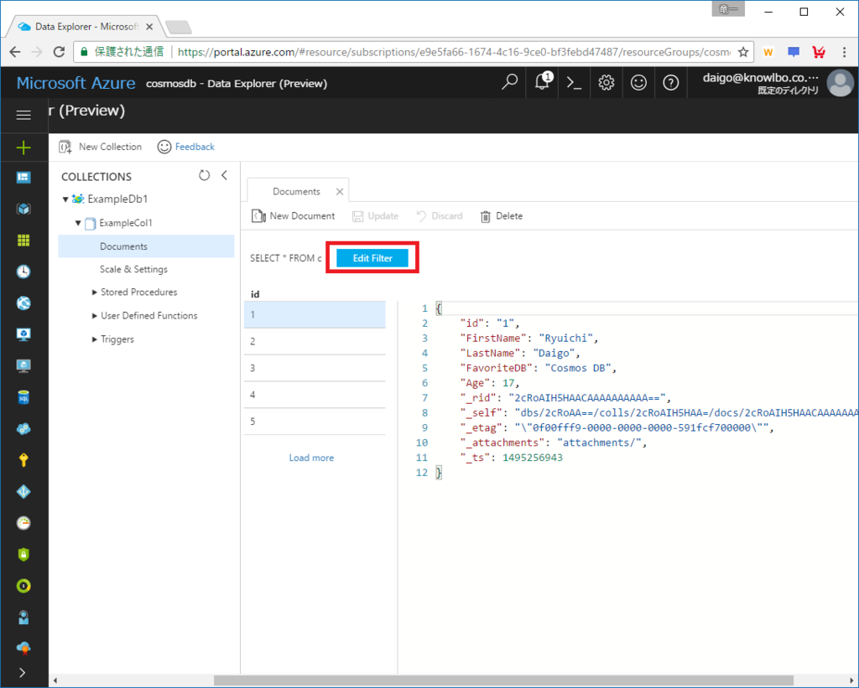
Task: Click the browser address bar URL
Action: (454, 52)
